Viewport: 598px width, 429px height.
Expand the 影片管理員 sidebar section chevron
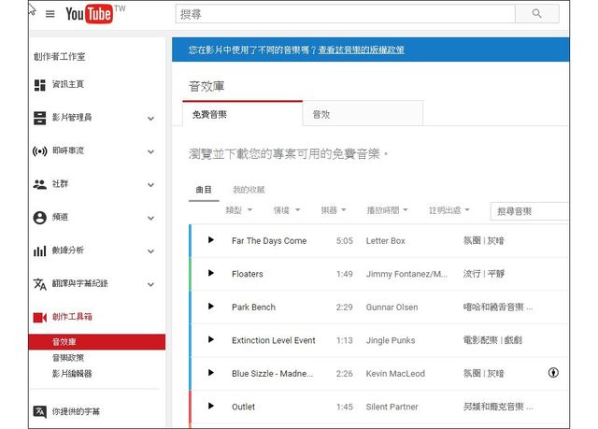click(151, 119)
